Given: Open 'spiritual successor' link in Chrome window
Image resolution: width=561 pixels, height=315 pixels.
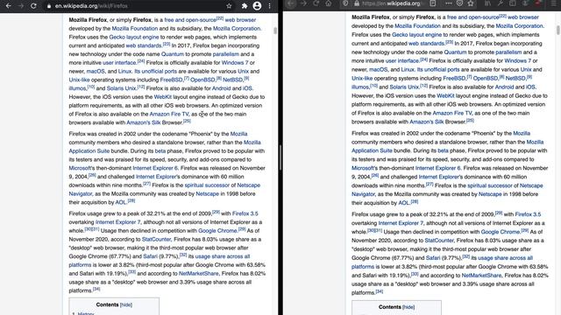Looking at the screenshot, I should click(207, 185).
